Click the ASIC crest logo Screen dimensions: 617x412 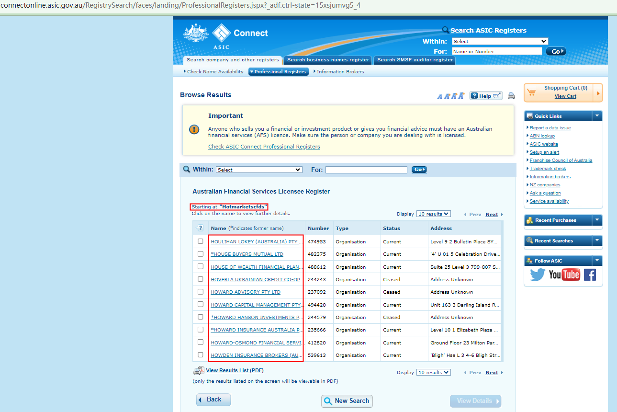point(196,34)
